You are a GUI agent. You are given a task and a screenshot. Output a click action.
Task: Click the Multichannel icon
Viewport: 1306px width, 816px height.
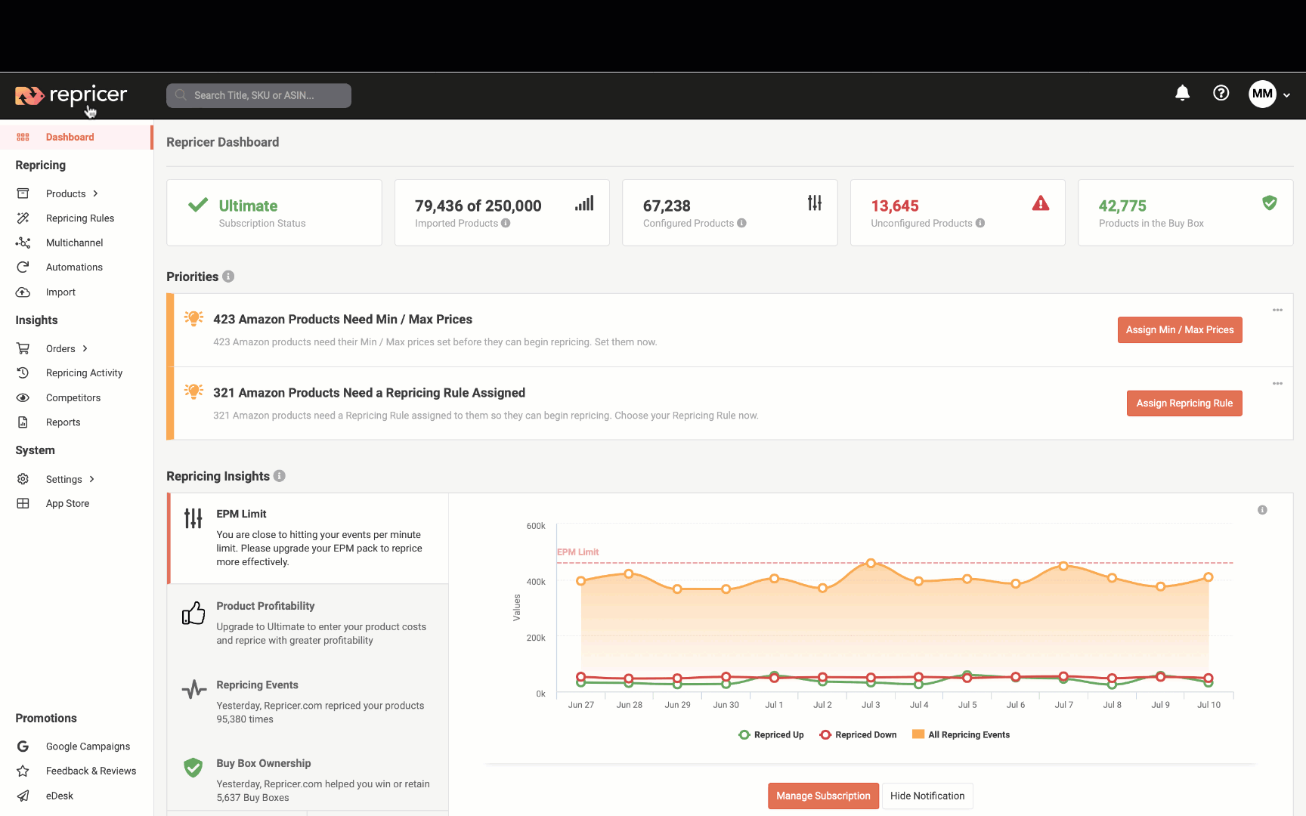pyautogui.click(x=23, y=243)
